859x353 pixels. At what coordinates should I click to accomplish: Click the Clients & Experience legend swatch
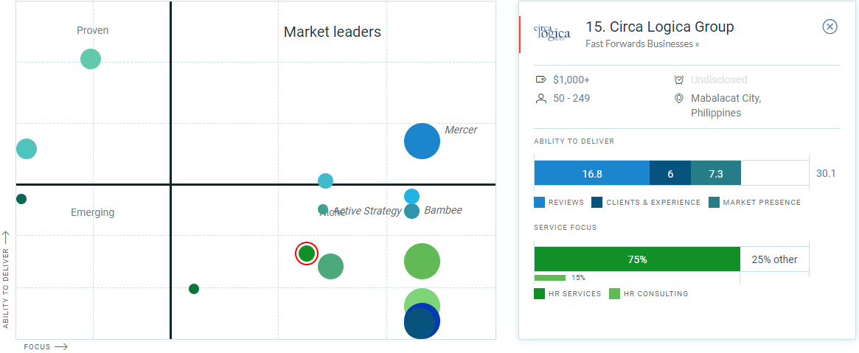click(x=597, y=203)
